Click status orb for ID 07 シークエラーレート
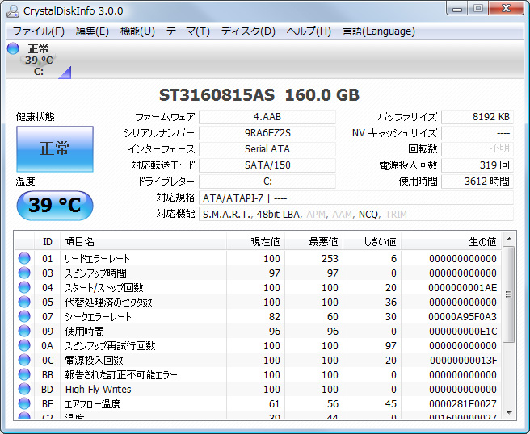Image resolution: width=530 pixels, height=434 pixels. coord(24,316)
